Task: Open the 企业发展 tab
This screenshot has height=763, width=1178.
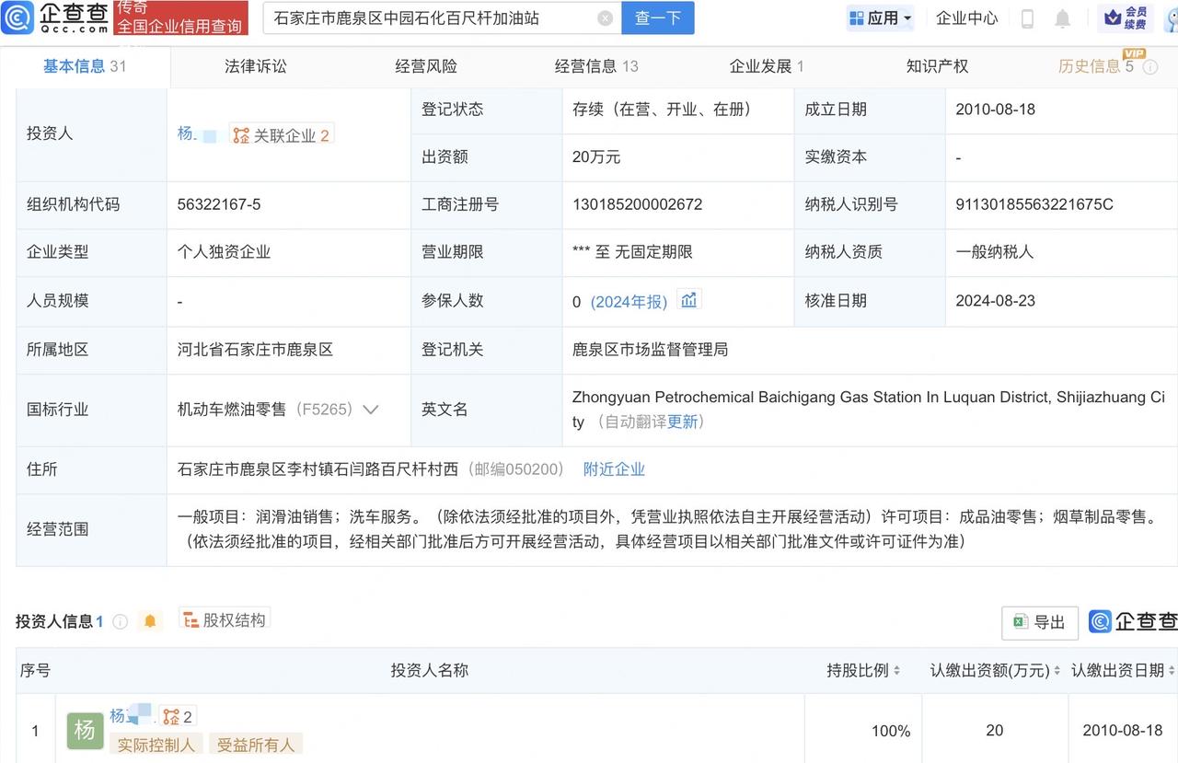Action: 767,66
